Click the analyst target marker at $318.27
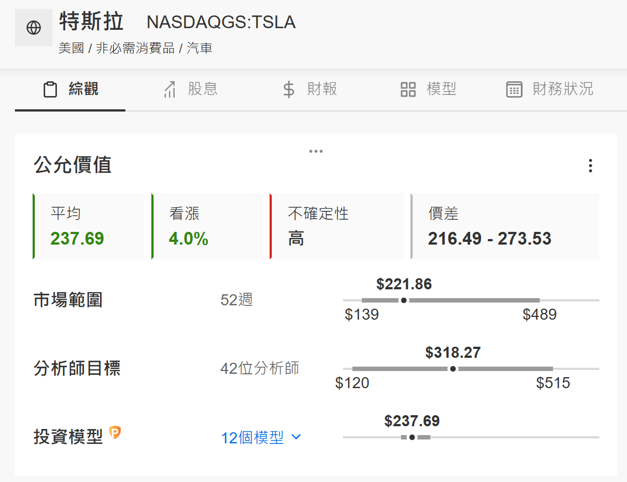Image resolution: width=627 pixels, height=482 pixels. click(452, 368)
